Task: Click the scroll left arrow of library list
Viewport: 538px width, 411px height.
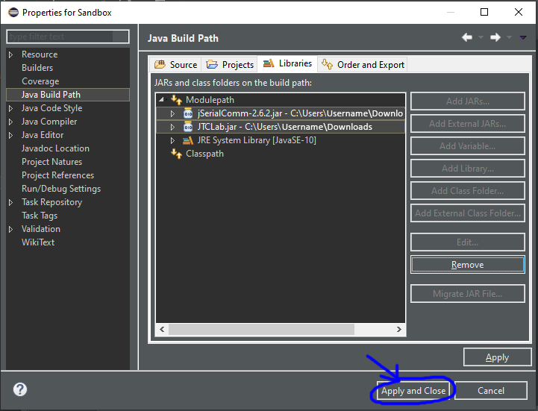Action: tap(162, 330)
